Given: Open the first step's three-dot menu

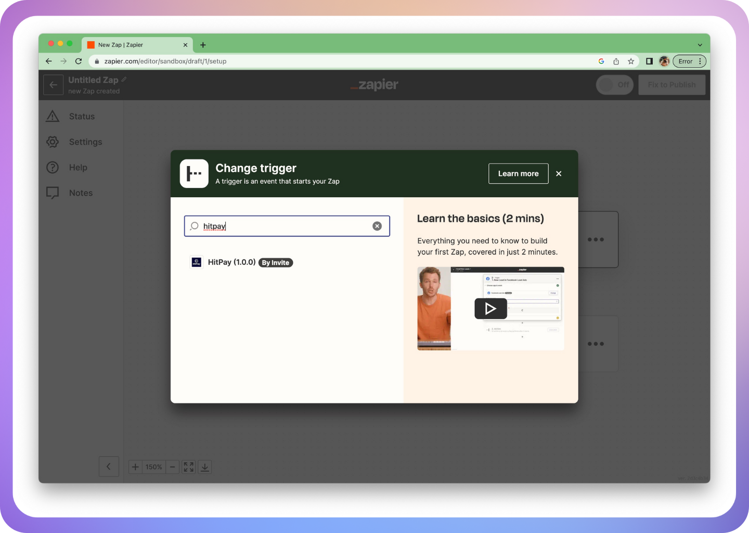Looking at the screenshot, I should click(x=596, y=240).
